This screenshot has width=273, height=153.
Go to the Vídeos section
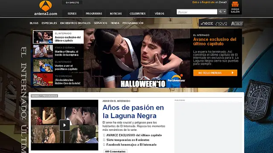pos(160,14)
